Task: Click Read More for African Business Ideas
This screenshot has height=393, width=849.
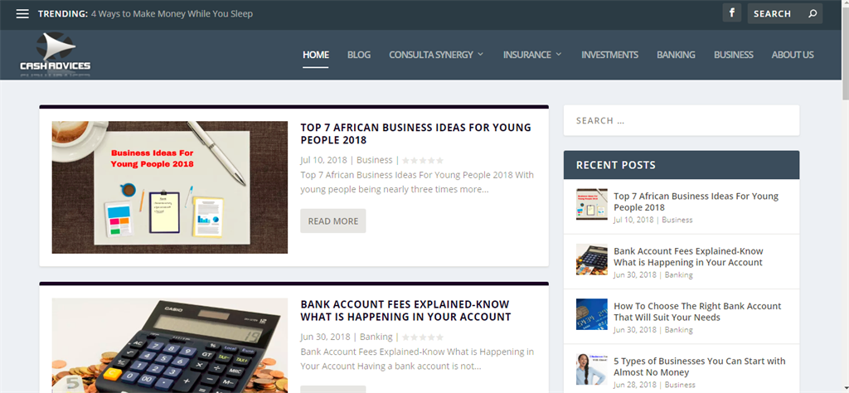Action: (333, 221)
